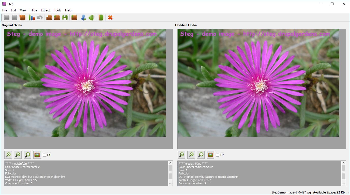Open the Tools menu
Screen dimensions: 350x195
pyautogui.click(x=57, y=10)
